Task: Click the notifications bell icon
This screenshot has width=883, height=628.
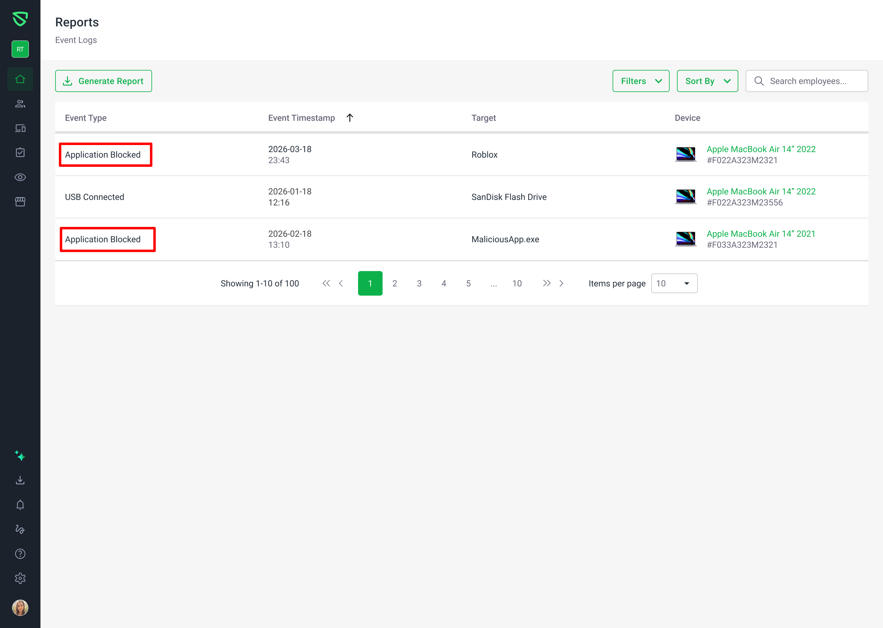Action: click(20, 505)
